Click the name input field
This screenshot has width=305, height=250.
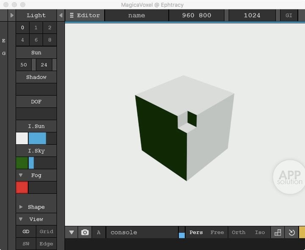(x=136, y=15)
